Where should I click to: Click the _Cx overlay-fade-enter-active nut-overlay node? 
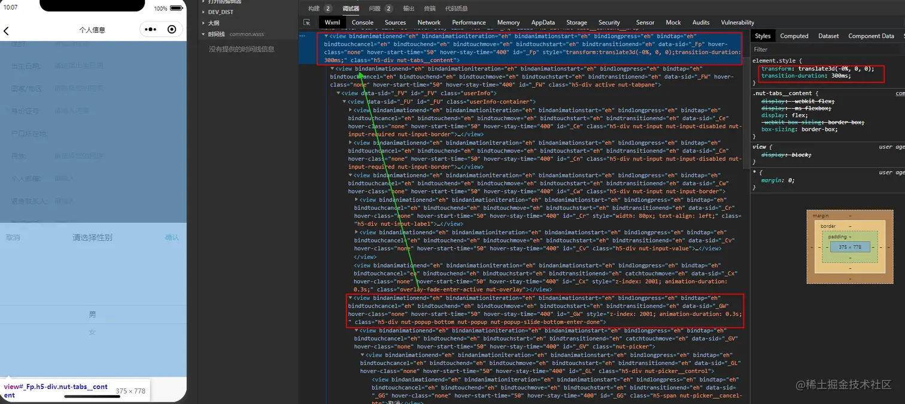click(x=542, y=277)
